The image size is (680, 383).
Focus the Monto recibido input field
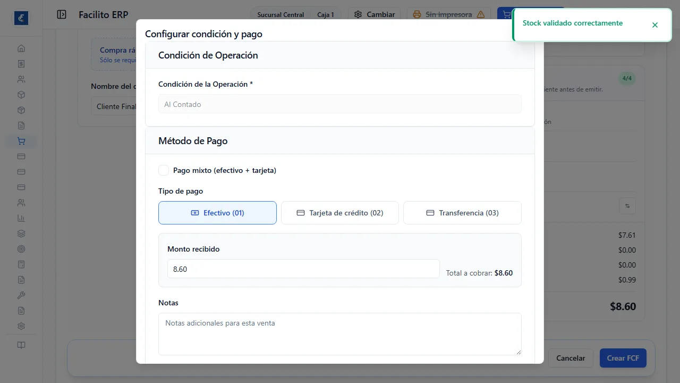303,269
